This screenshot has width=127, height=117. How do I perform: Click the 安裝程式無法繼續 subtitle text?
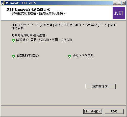coord(39,13)
